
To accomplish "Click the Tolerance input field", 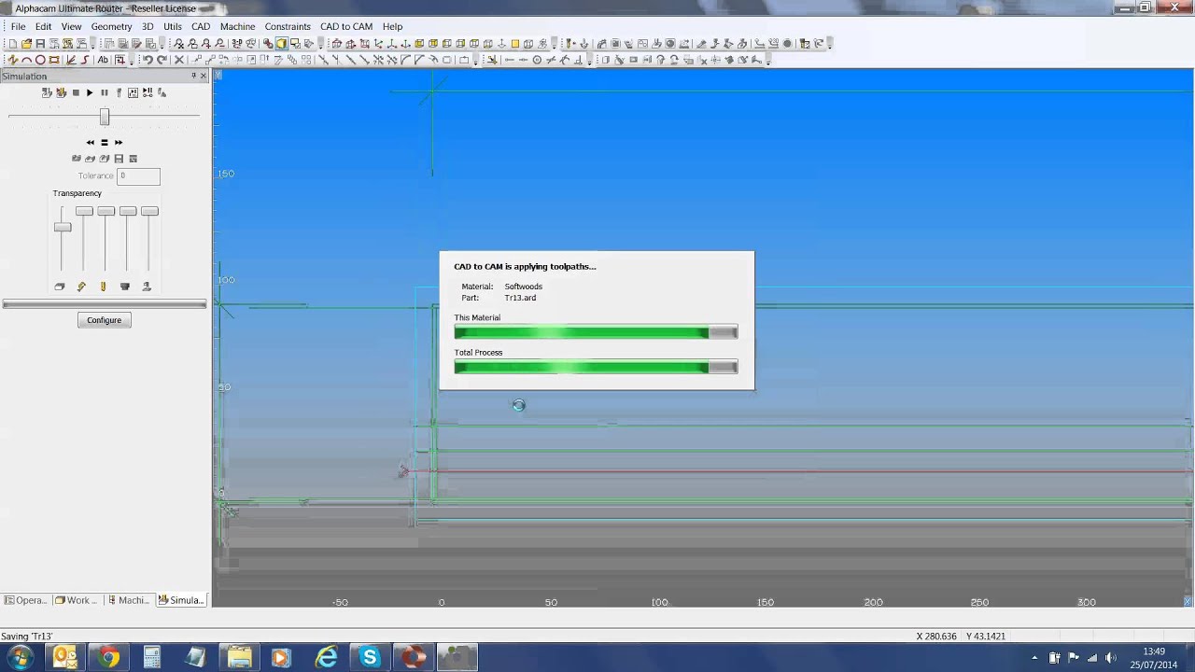I will (138, 175).
